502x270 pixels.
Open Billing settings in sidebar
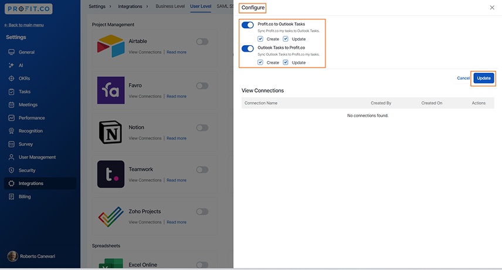point(25,197)
